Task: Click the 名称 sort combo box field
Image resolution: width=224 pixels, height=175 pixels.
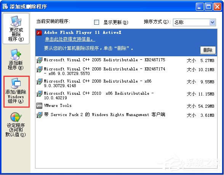Action: [x=194, y=22]
